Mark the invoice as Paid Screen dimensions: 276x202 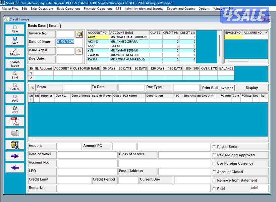[214, 188]
